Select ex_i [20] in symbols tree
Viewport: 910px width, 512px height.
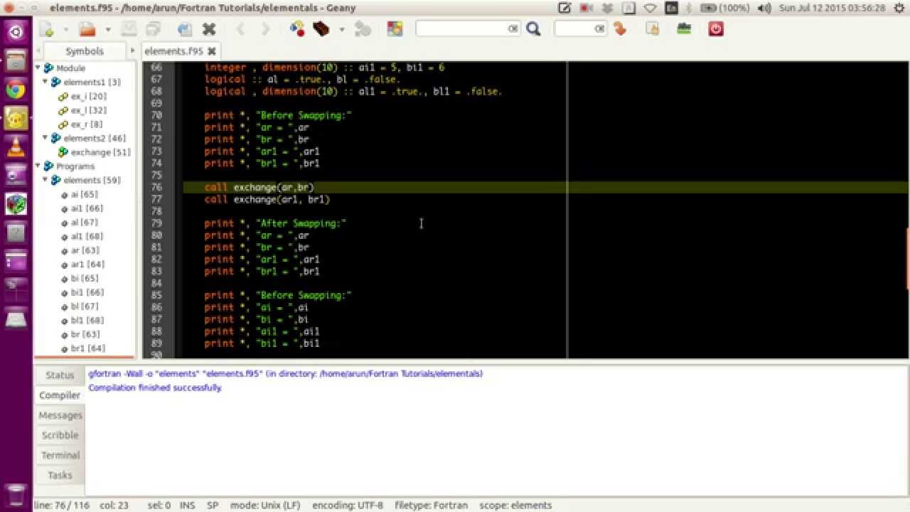(x=89, y=96)
